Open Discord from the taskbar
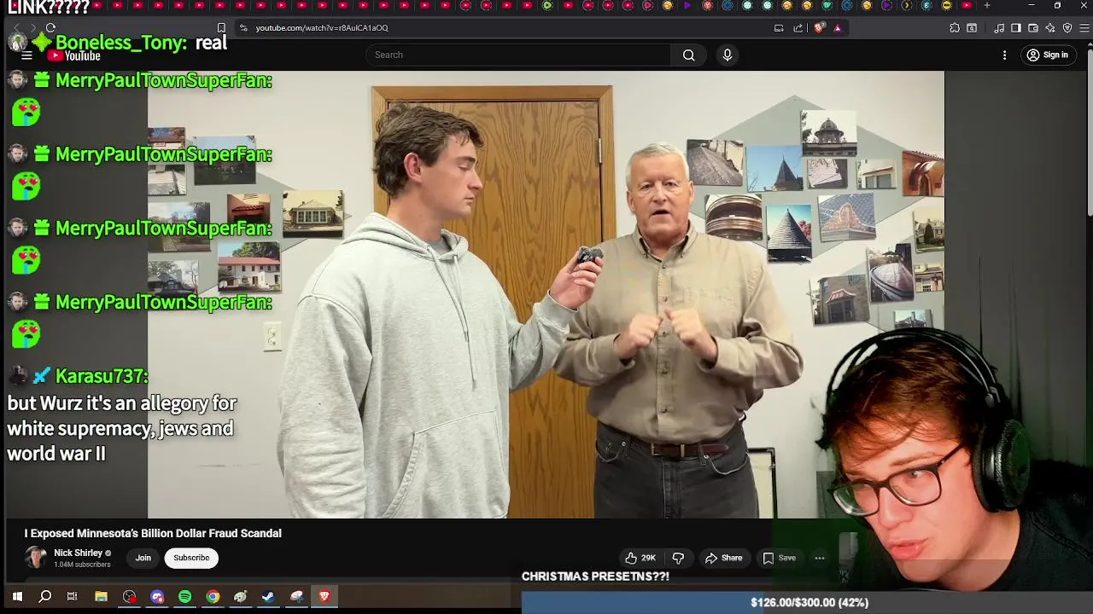 point(157,597)
